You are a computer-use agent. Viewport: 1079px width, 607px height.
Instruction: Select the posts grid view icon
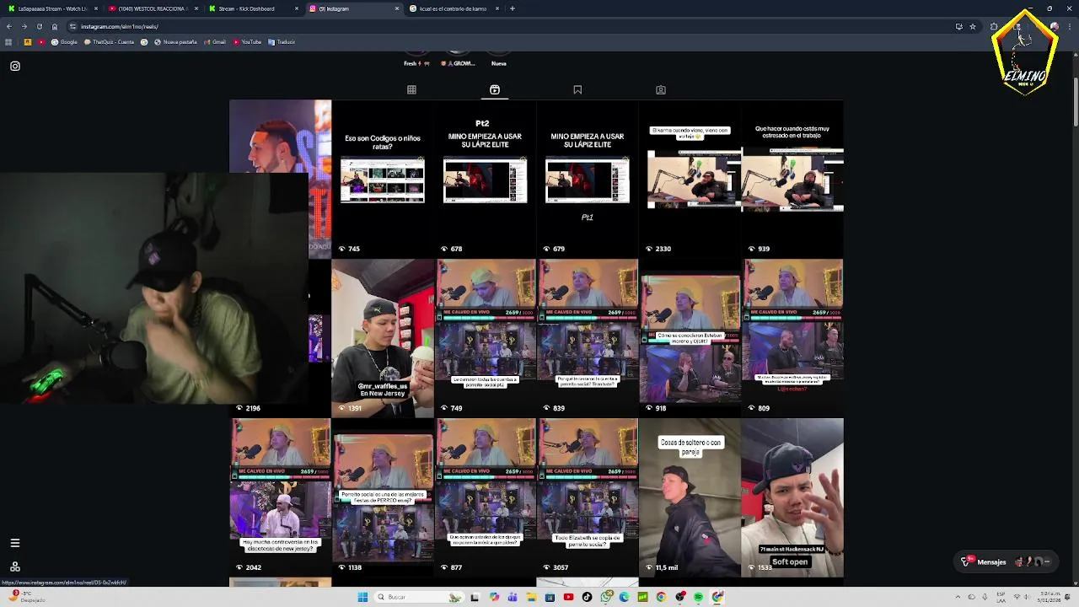pos(411,89)
